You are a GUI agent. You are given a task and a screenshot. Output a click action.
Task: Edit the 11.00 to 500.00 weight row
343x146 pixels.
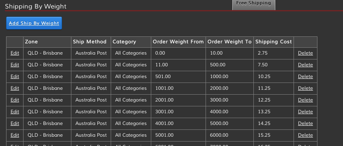click(15, 65)
